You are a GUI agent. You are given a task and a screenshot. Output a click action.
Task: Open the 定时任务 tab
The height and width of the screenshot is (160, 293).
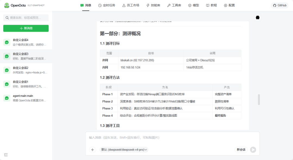(x=107, y=5)
